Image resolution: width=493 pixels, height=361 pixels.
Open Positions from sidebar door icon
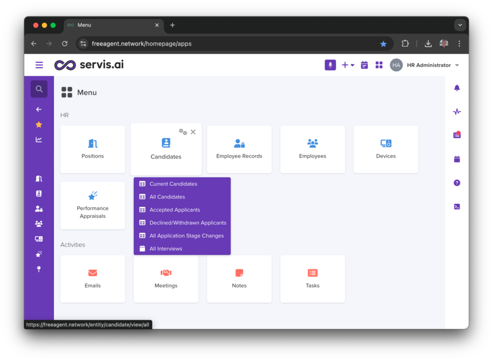tap(39, 178)
